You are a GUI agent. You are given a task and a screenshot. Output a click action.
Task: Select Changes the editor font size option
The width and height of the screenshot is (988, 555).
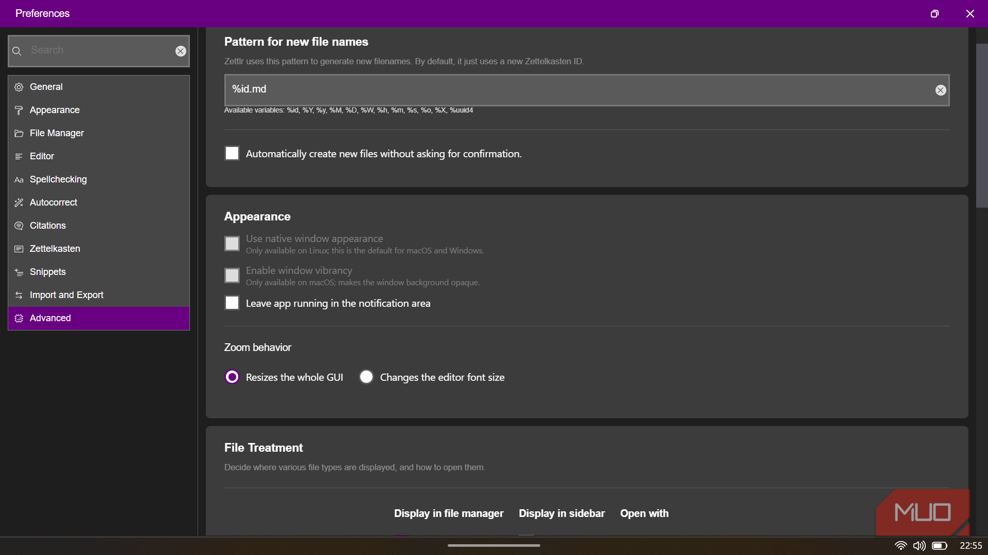click(x=366, y=377)
